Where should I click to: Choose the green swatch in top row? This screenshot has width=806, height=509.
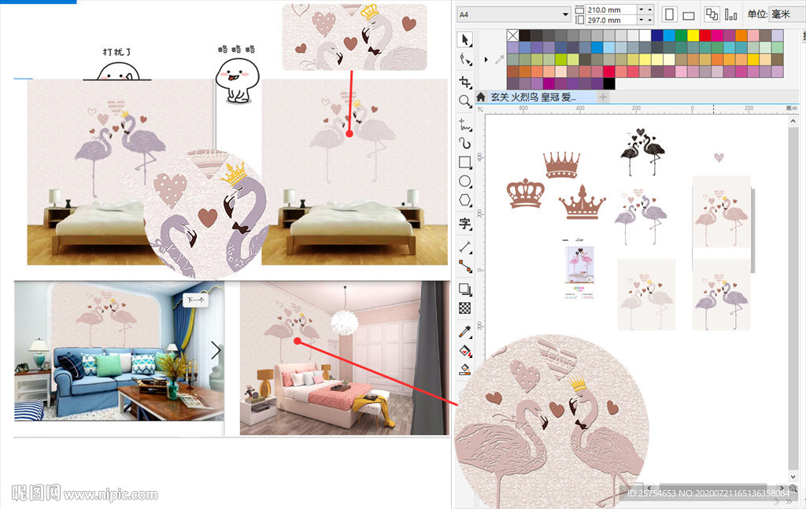(681, 35)
